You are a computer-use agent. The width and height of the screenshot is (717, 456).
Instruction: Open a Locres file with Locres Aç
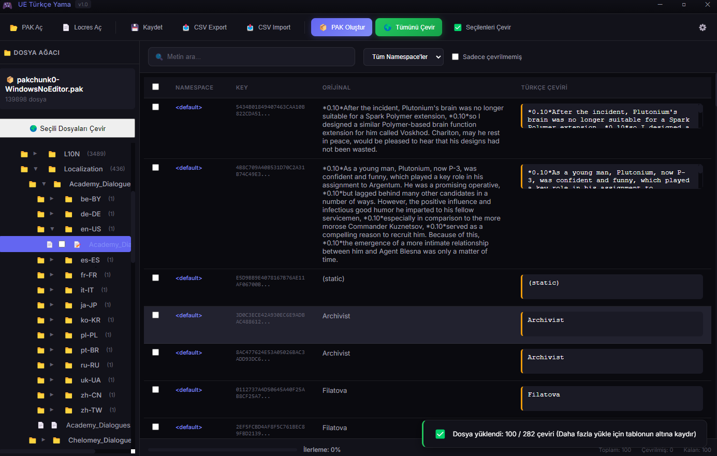(82, 27)
